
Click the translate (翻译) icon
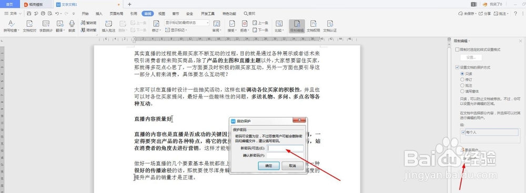[x=60, y=24]
